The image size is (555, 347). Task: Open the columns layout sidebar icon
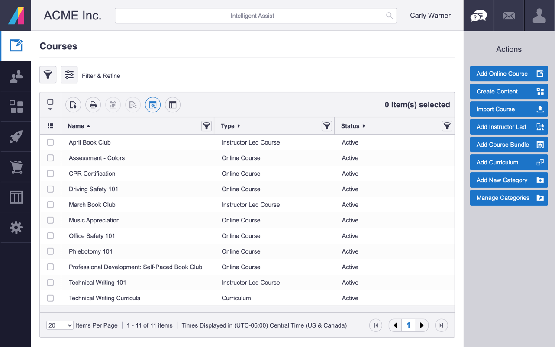(x=16, y=197)
